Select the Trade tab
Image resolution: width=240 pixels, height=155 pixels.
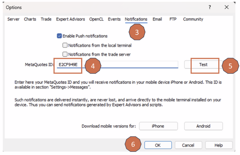[46, 19]
